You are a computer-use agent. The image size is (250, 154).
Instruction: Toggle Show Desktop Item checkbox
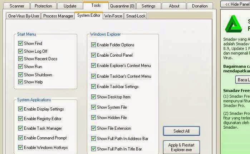click(93, 97)
